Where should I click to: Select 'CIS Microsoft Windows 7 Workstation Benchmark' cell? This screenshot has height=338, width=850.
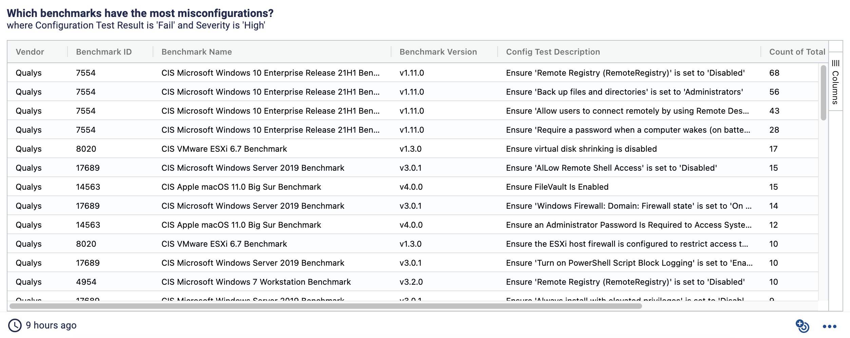[x=256, y=282]
